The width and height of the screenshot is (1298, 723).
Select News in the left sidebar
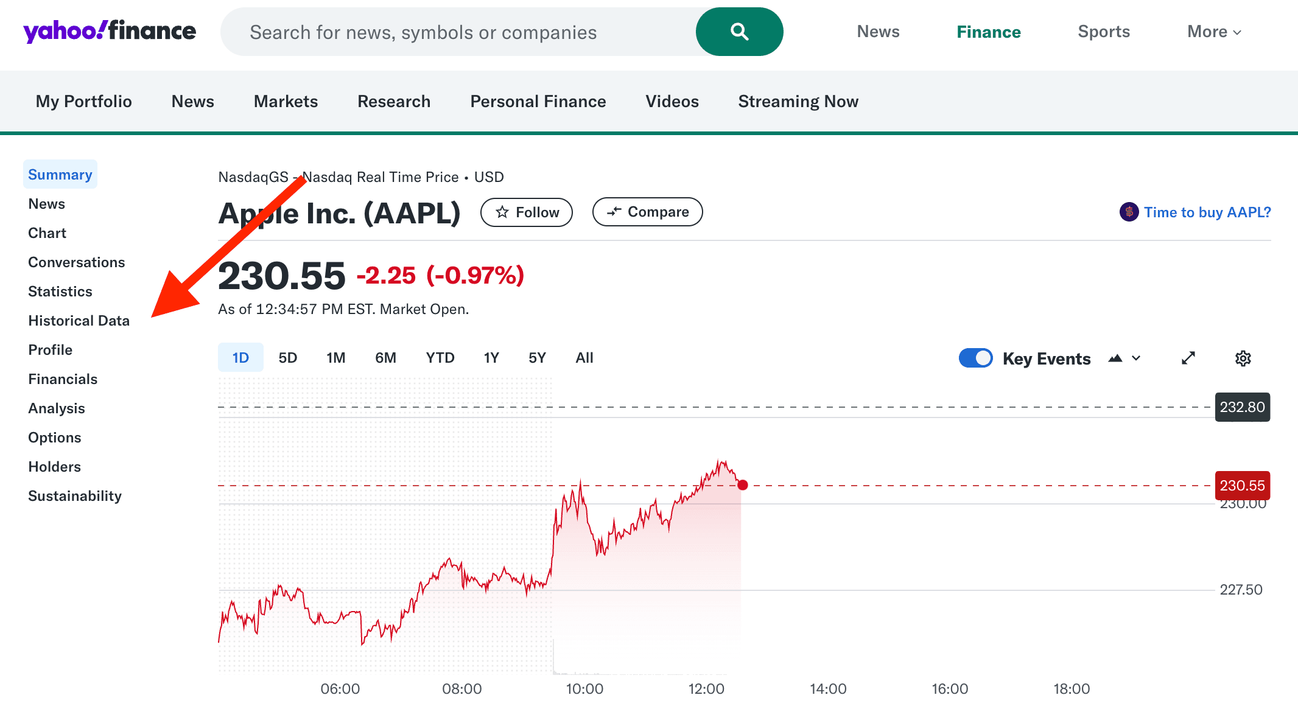tap(46, 204)
